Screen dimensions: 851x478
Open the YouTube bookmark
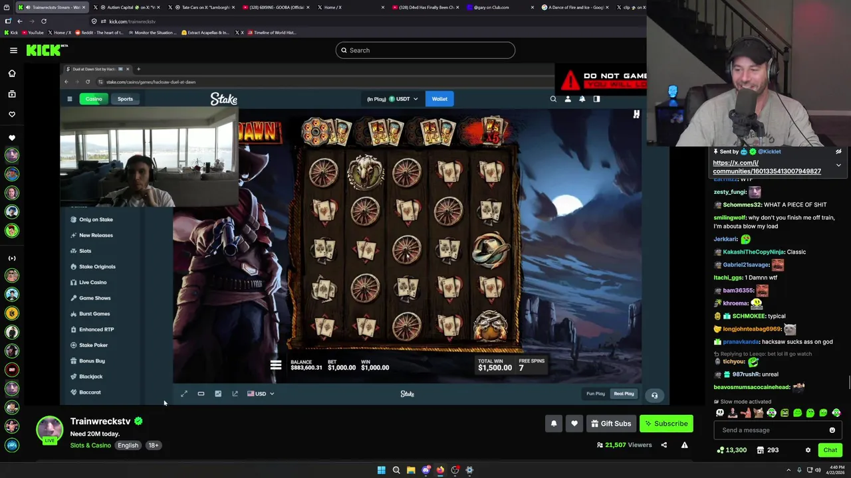tap(33, 33)
